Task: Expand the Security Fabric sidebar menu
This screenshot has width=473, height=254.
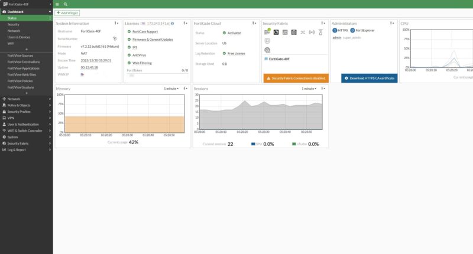Action: pyautogui.click(x=26, y=144)
